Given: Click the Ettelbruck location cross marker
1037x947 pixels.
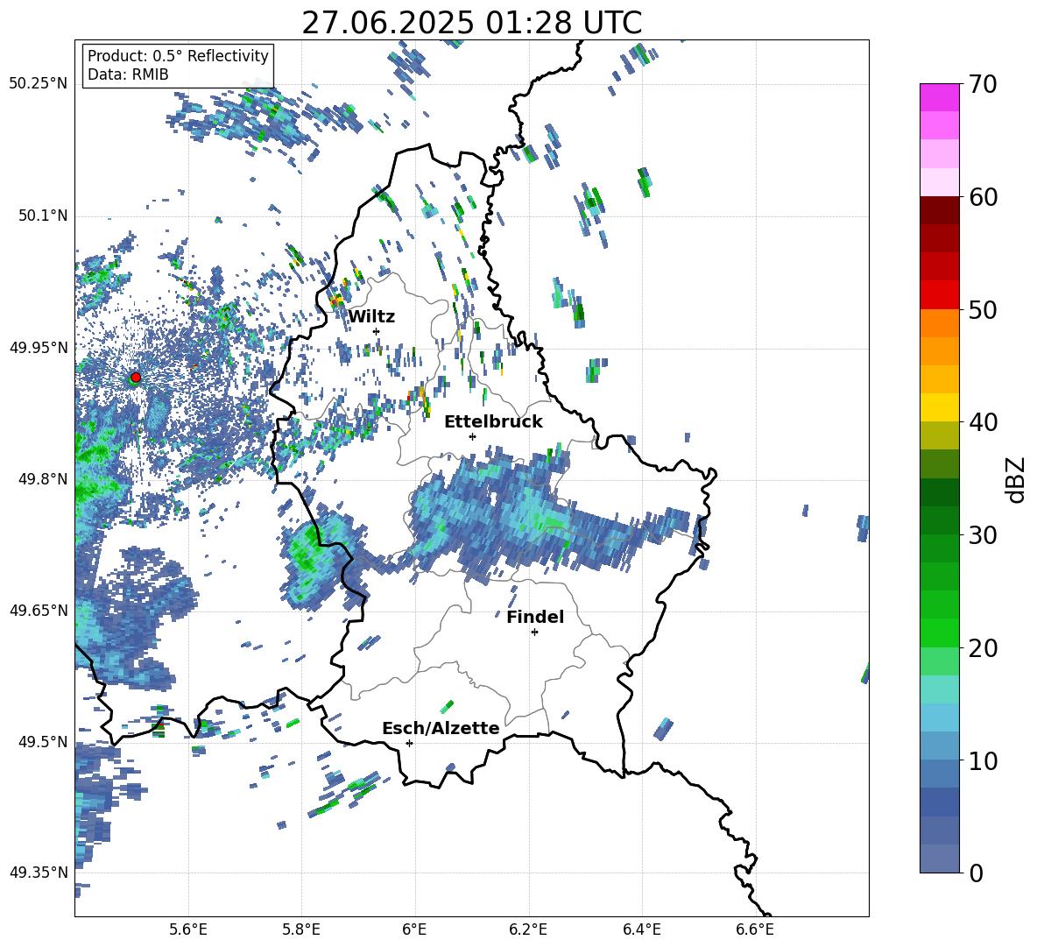Looking at the screenshot, I should tap(472, 436).
